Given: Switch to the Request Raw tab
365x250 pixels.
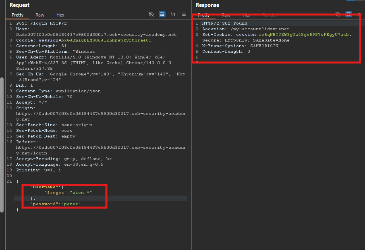Looking at the screenshot, I should point(40,15).
